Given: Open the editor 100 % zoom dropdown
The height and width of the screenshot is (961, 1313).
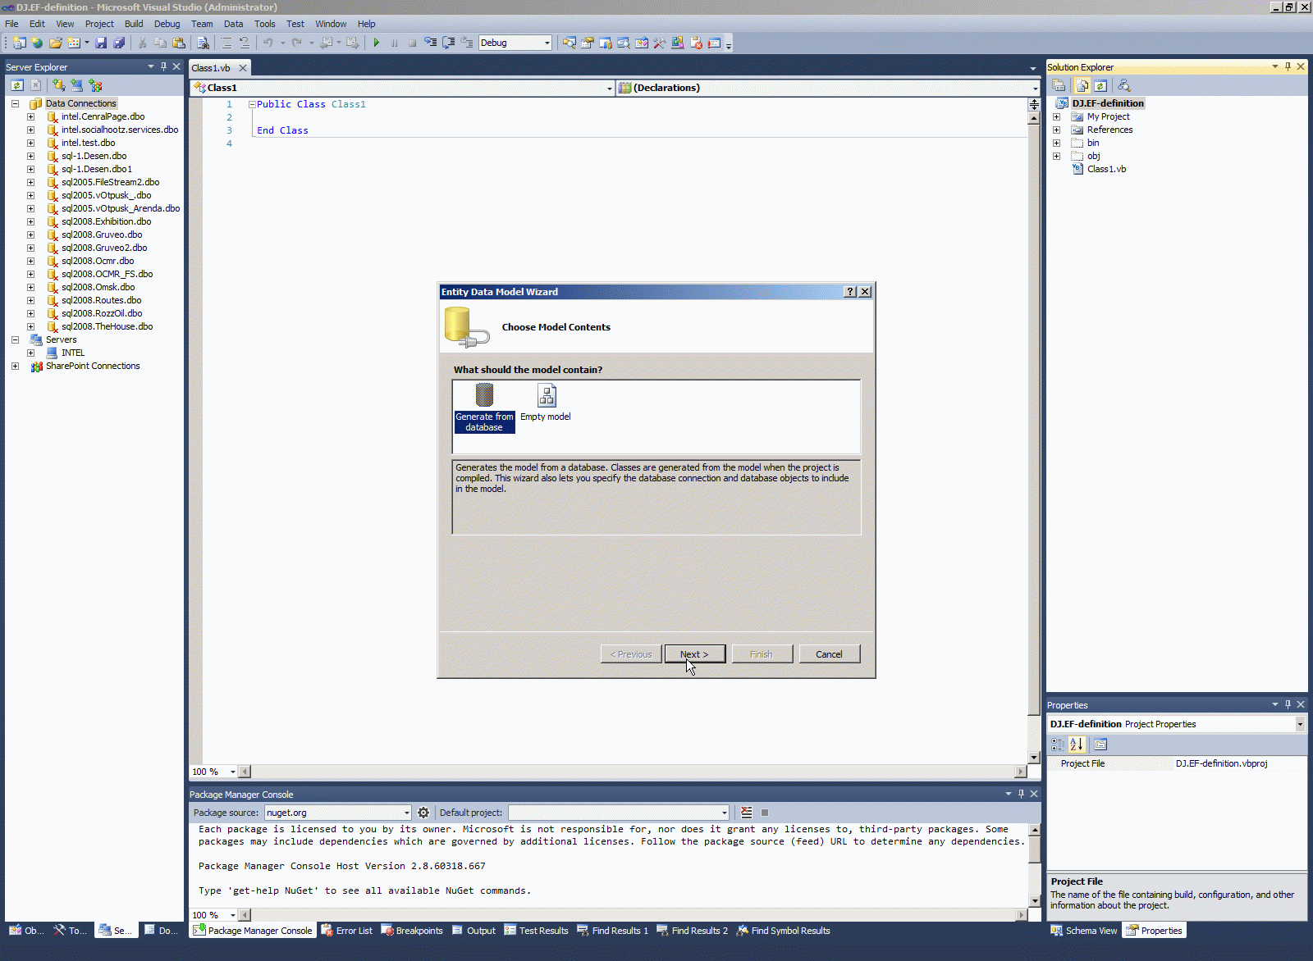Looking at the screenshot, I should pyautogui.click(x=232, y=772).
